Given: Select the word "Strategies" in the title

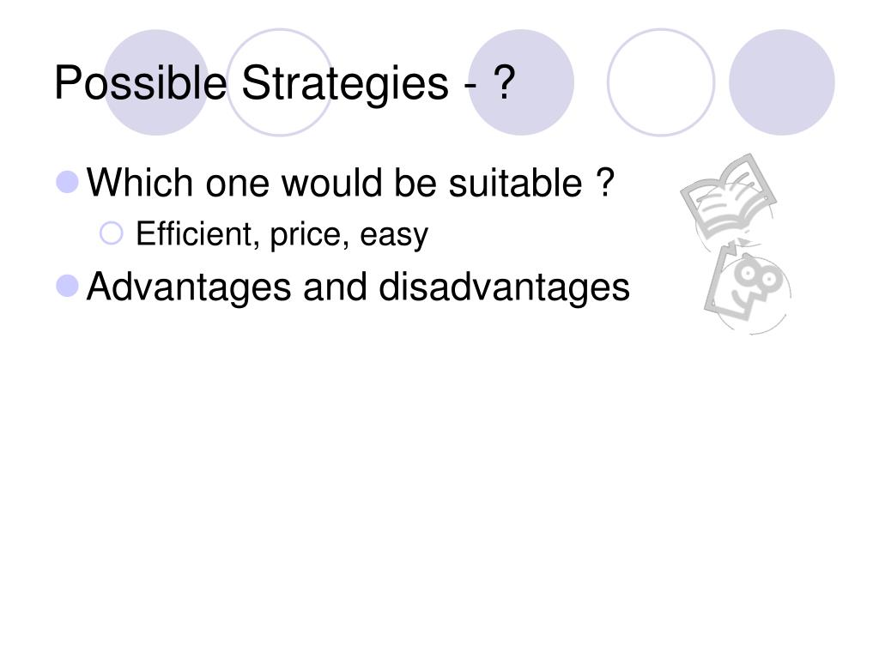Looking at the screenshot, I should (x=345, y=84).
